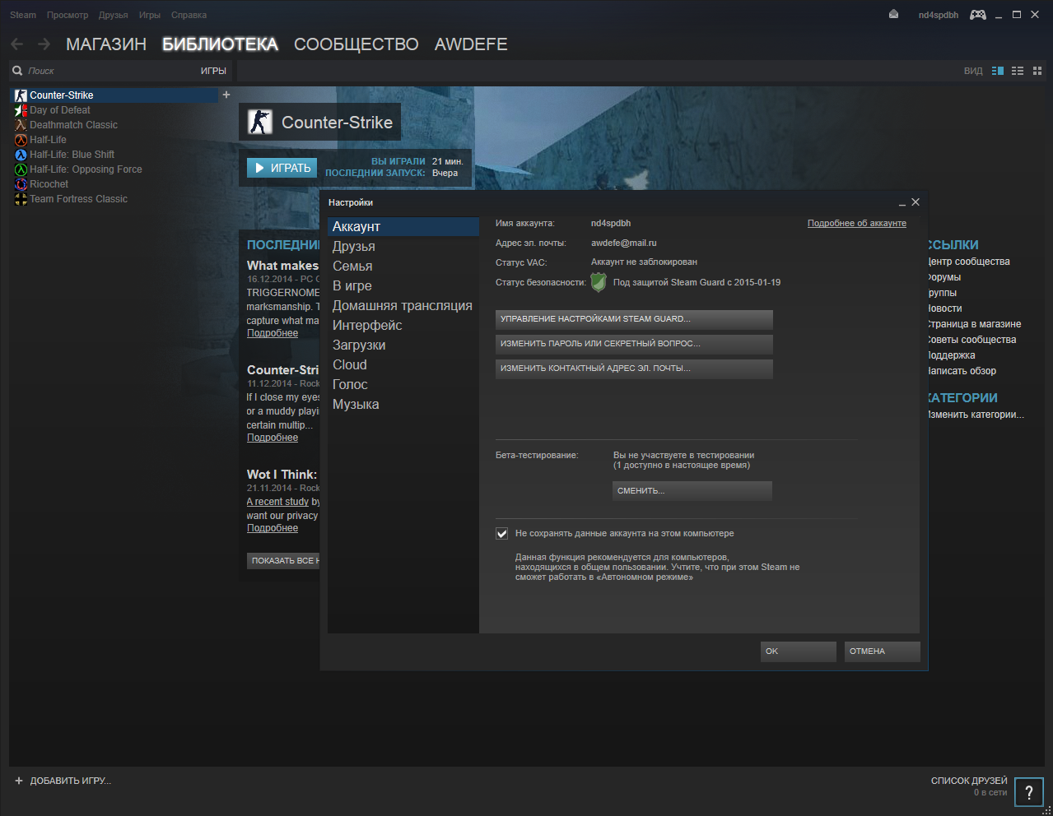This screenshot has height=816, width=1053.
Task: Select Друзья in settings list
Action: (x=403, y=246)
